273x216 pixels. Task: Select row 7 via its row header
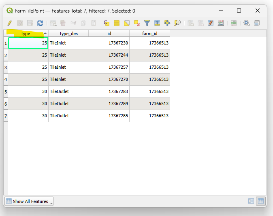tap(6, 116)
